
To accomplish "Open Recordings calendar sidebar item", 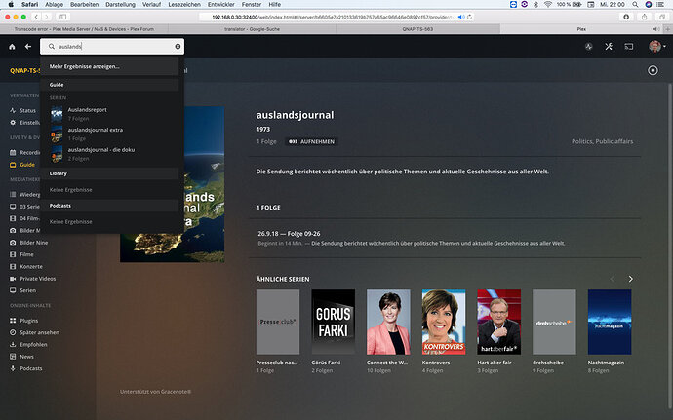I will (24, 152).
